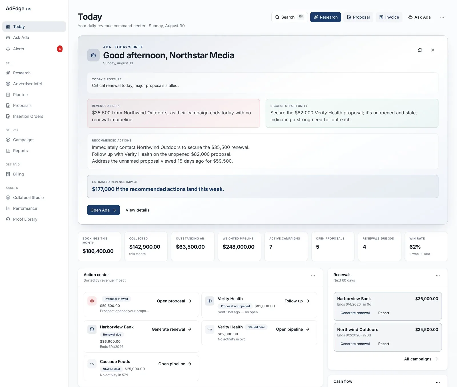The width and height of the screenshot is (457, 387).
Task: Open Action center options menu
Action: tap(313, 276)
